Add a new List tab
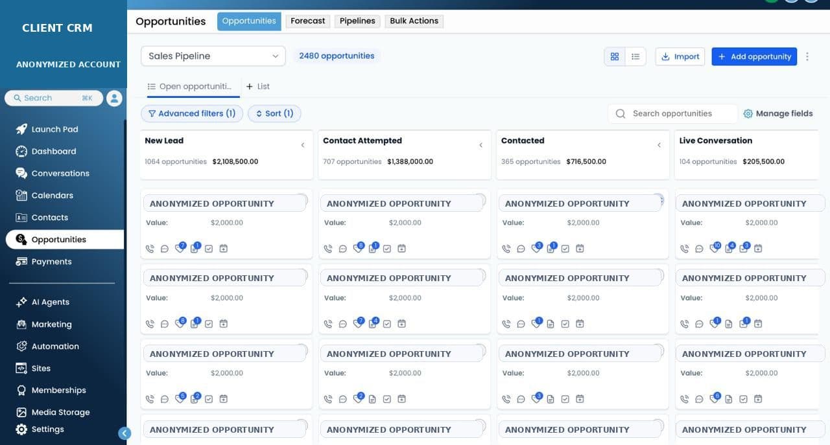The image size is (830, 445). (x=258, y=86)
